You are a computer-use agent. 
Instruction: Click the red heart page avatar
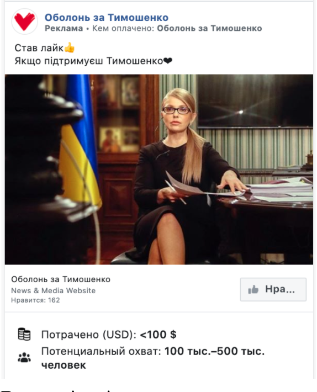coord(24,22)
